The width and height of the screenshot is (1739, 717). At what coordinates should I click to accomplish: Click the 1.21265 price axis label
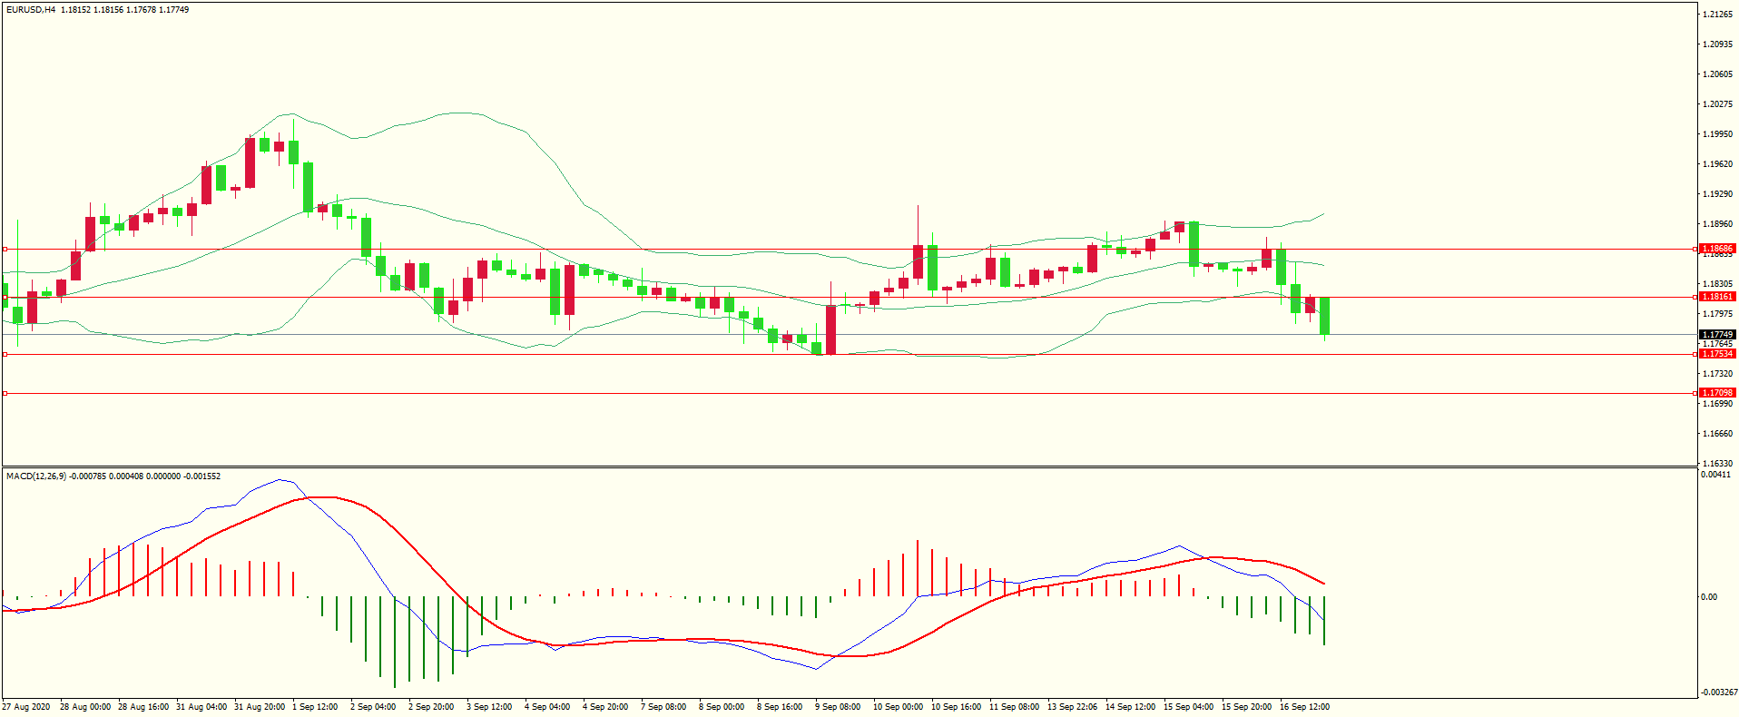pos(1717,15)
